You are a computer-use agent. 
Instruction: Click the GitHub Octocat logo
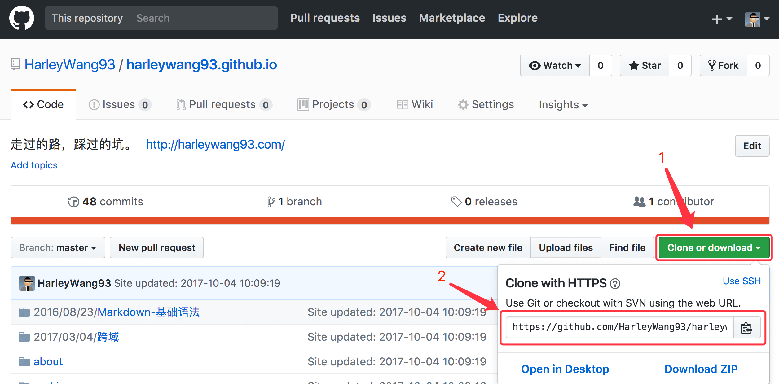click(x=22, y=18)
